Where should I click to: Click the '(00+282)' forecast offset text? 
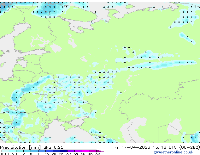pyautogui.click(x=190, y=147)
